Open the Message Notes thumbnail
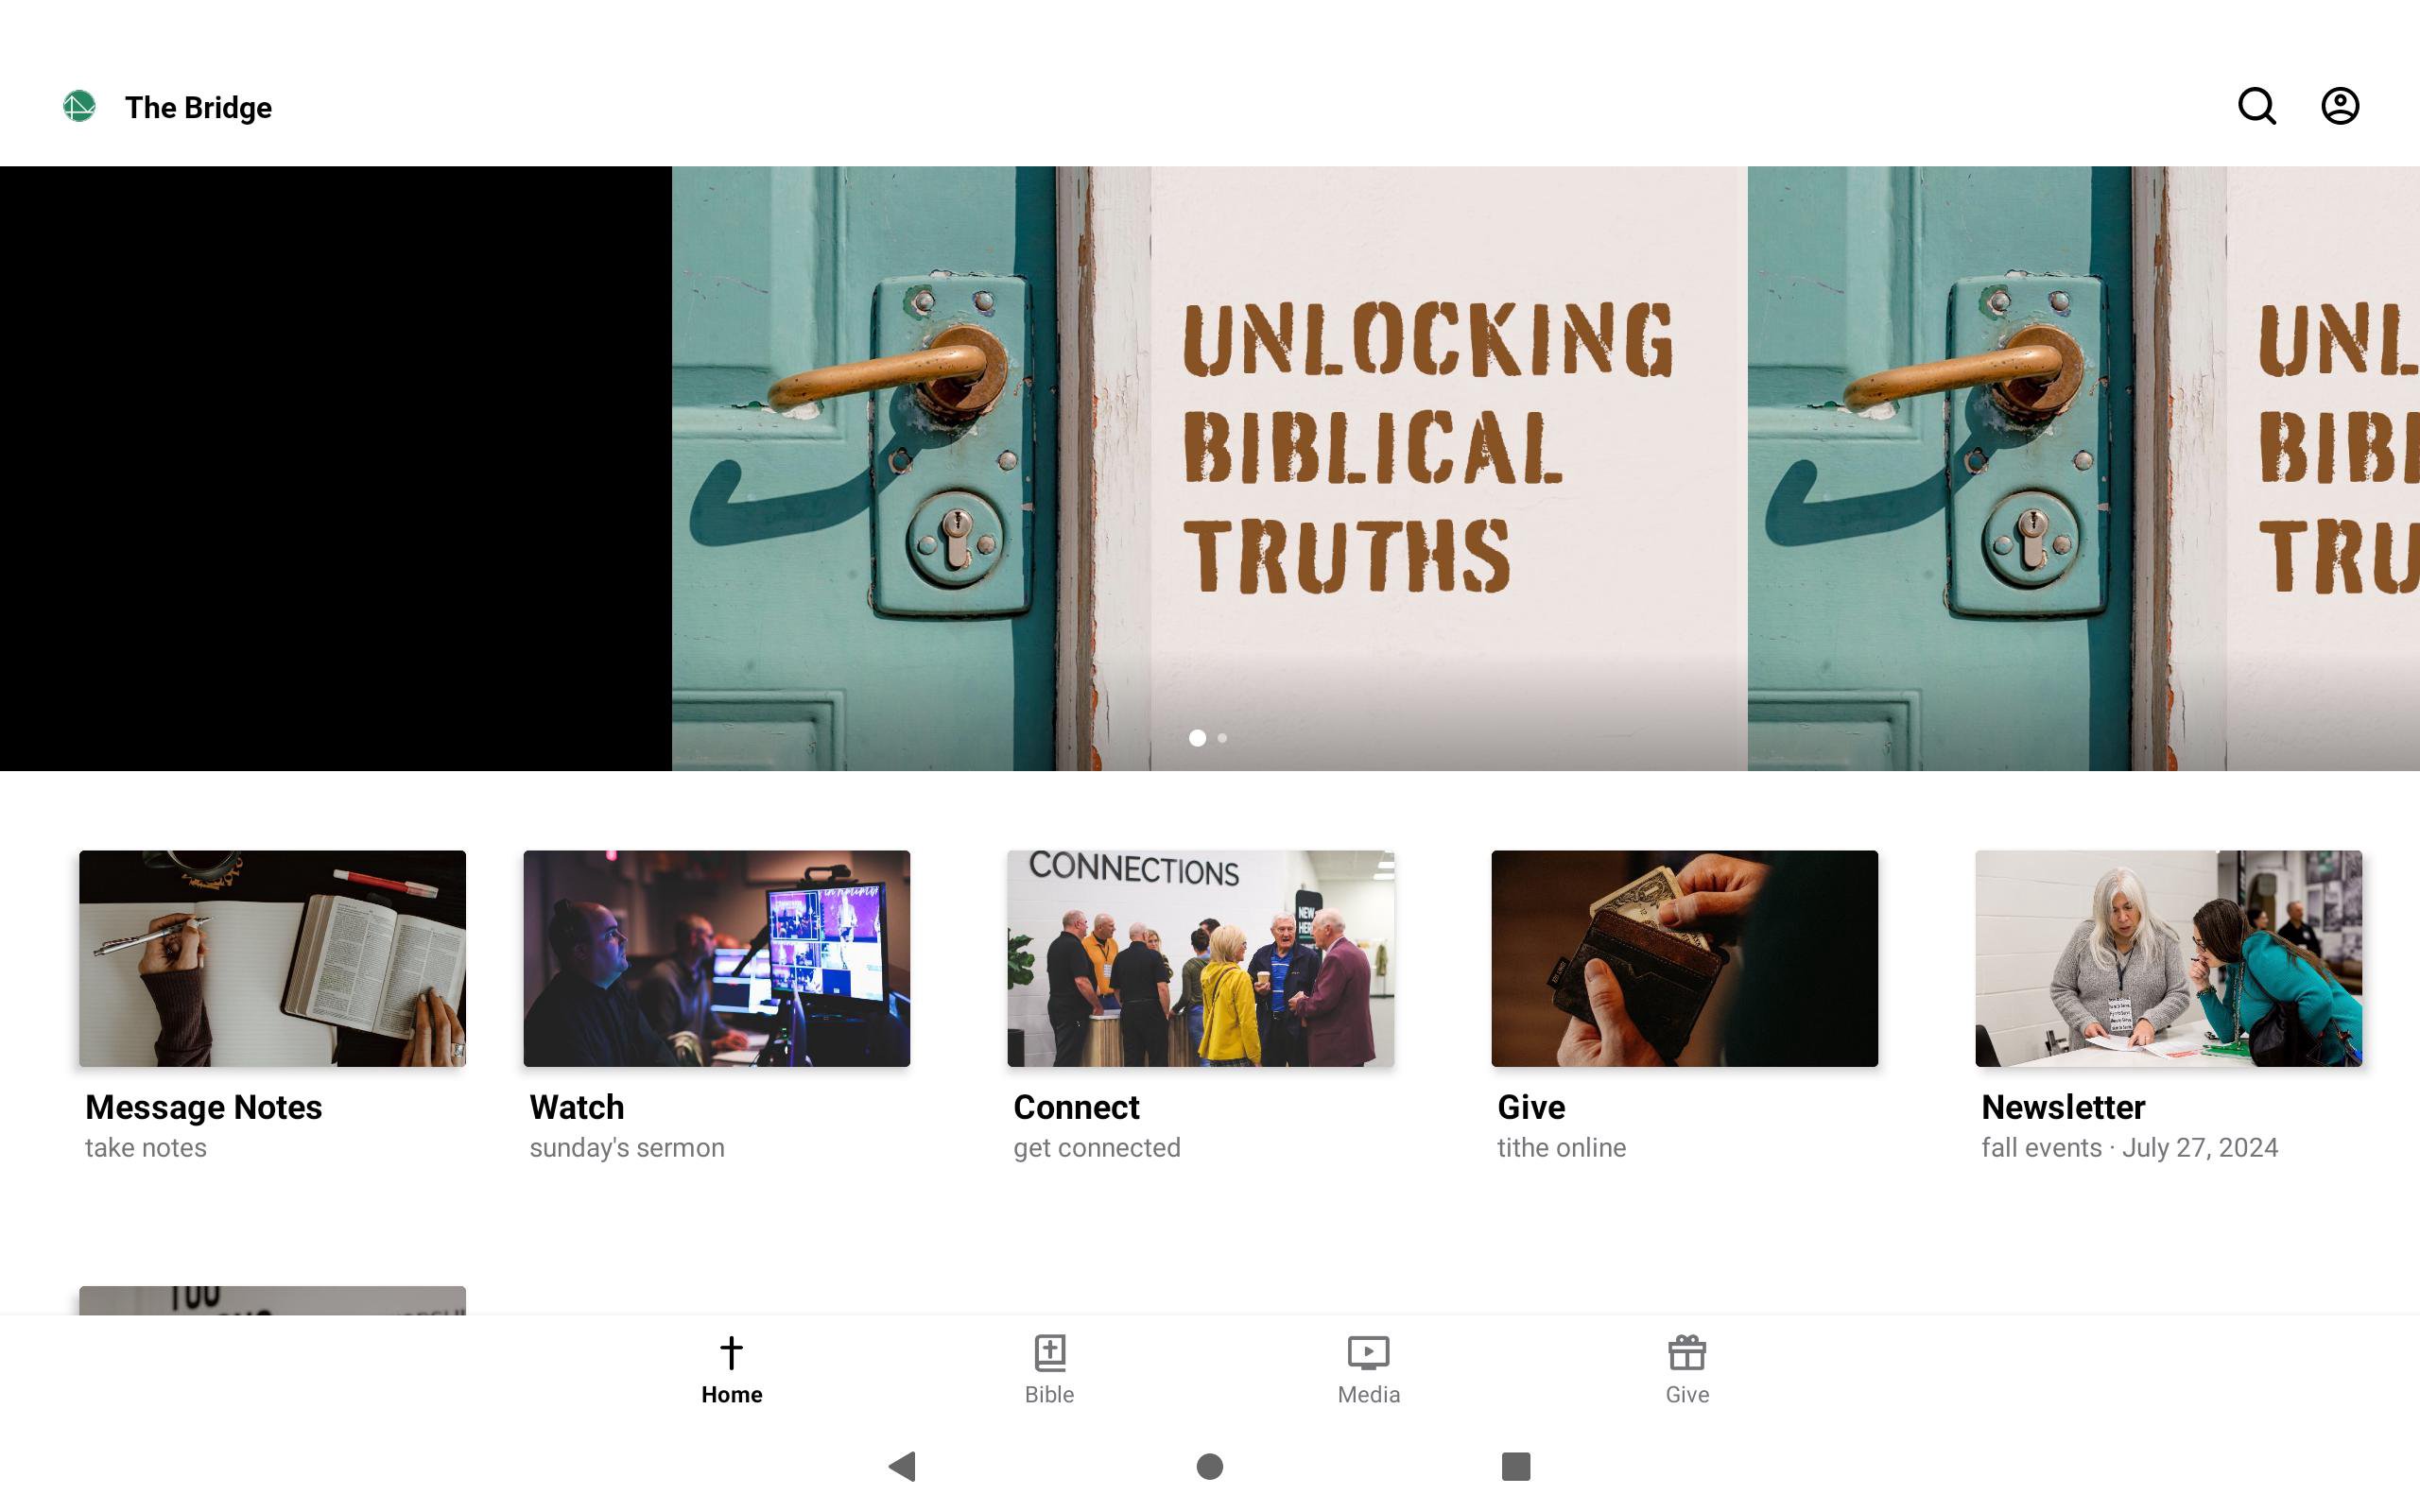The width and height of the screenshot is (2420, 1512). coord(272,957)
